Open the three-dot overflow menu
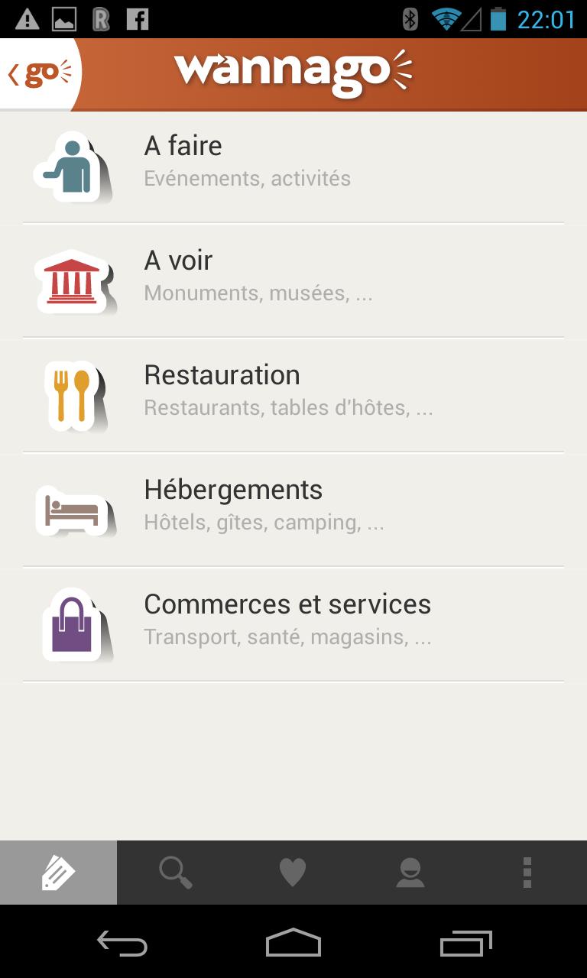The width and height of the screenshot is (587, 978). tap(527, 873)
